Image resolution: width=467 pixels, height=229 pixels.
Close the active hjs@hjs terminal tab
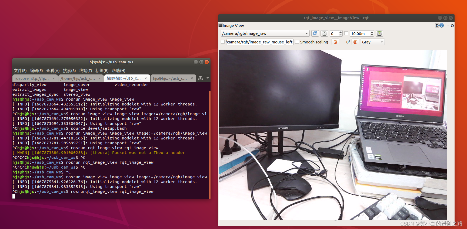[146, 78]
